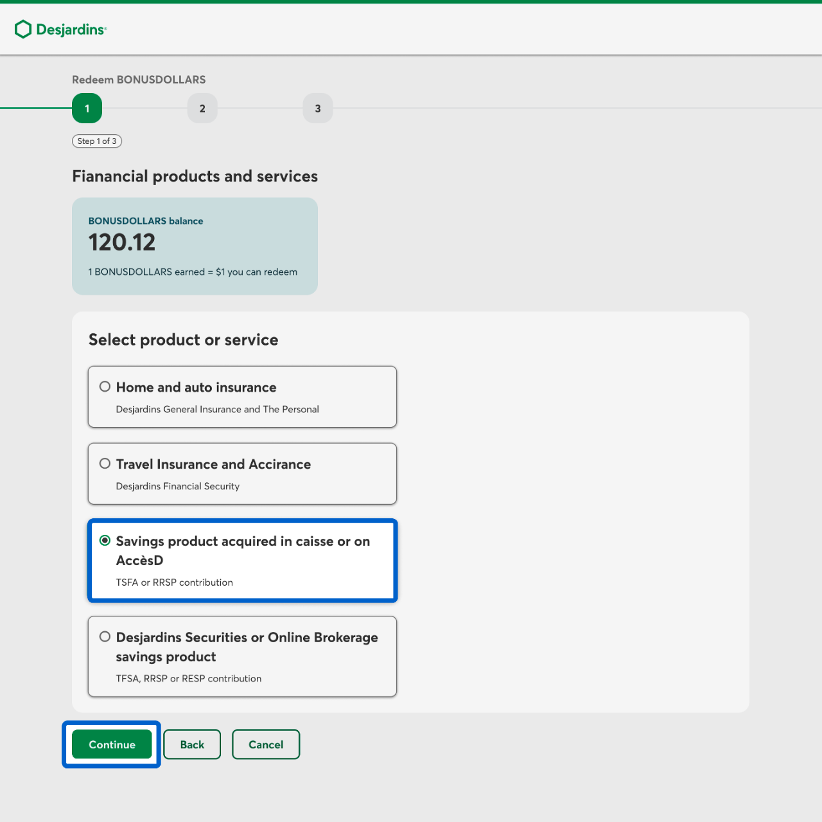Image resolution: width=822 pixels, height=822 pixels.
Task: Click the Back button
Action: click(192, 744)
